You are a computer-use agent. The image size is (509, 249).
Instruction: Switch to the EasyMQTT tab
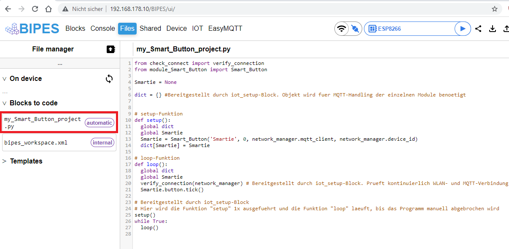point(225,29)
